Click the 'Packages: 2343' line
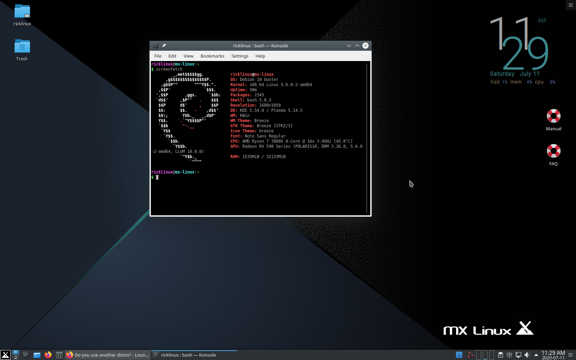 (x=247, y=95)
